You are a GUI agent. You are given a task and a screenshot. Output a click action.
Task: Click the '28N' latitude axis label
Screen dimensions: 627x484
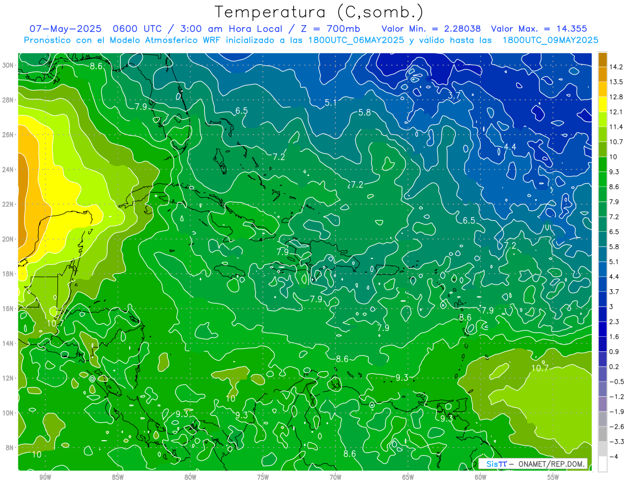pyautogui.click(x=8, y=100)
